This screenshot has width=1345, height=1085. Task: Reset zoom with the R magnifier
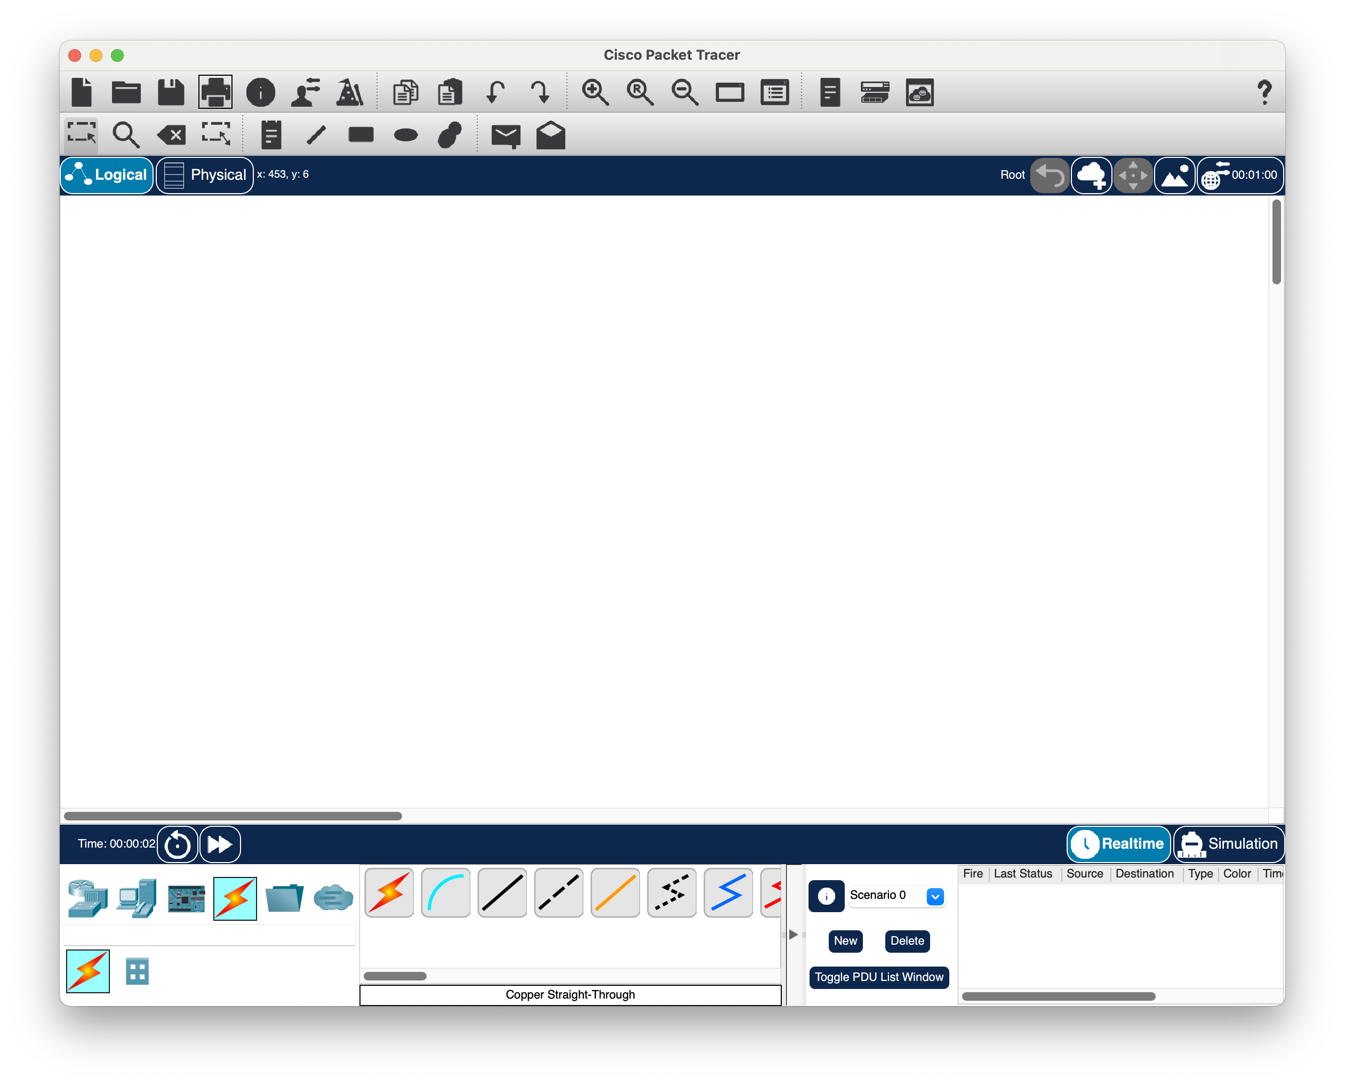641,92
